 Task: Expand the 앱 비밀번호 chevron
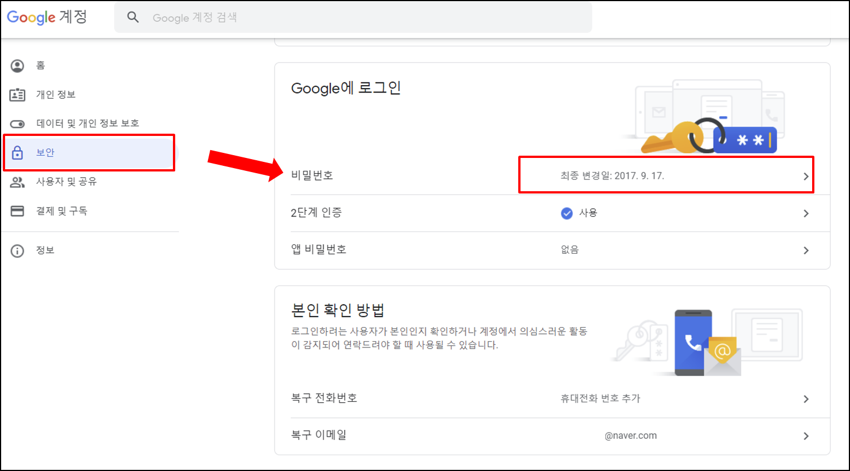click(806, 250)
